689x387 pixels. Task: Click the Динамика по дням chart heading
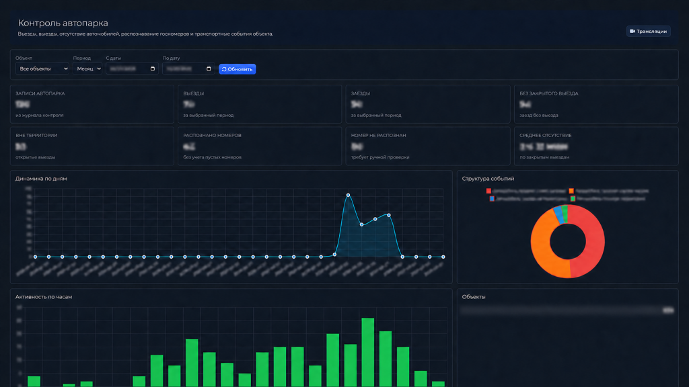(41, 179)
